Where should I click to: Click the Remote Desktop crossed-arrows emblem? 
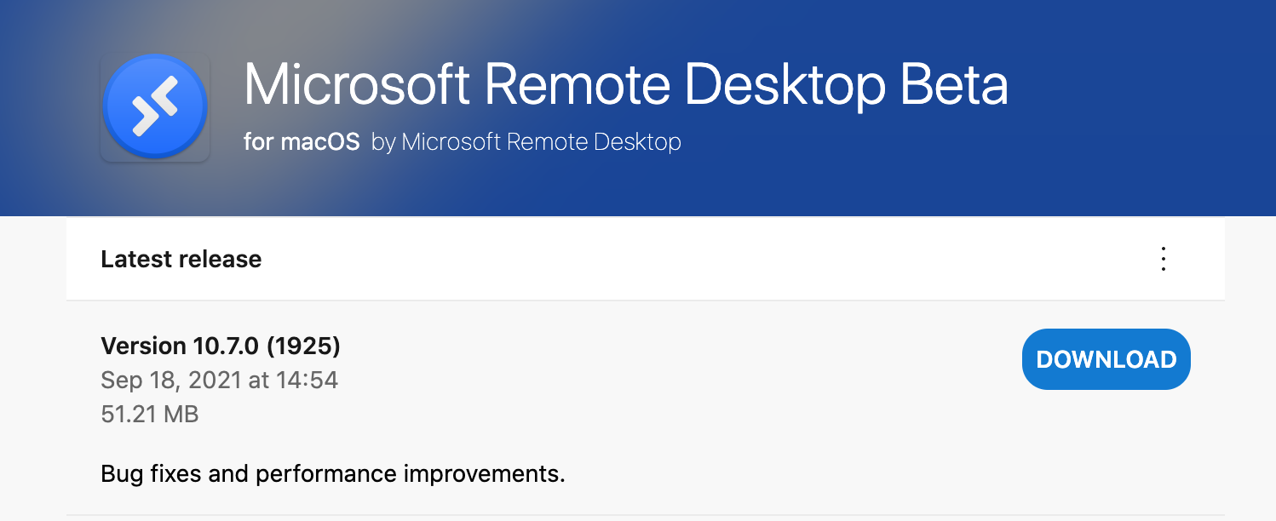click(154, 106)
